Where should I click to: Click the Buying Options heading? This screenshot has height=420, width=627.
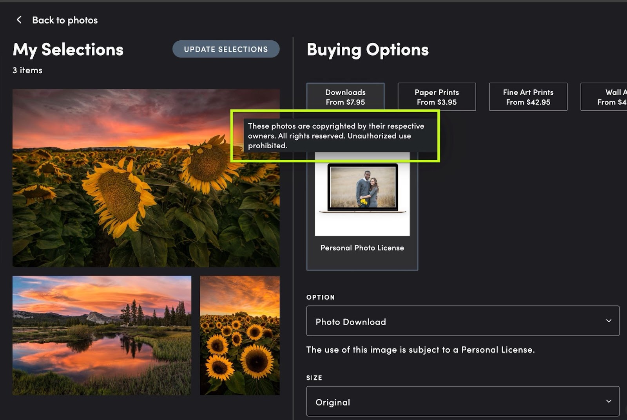(x=368, y=50)
